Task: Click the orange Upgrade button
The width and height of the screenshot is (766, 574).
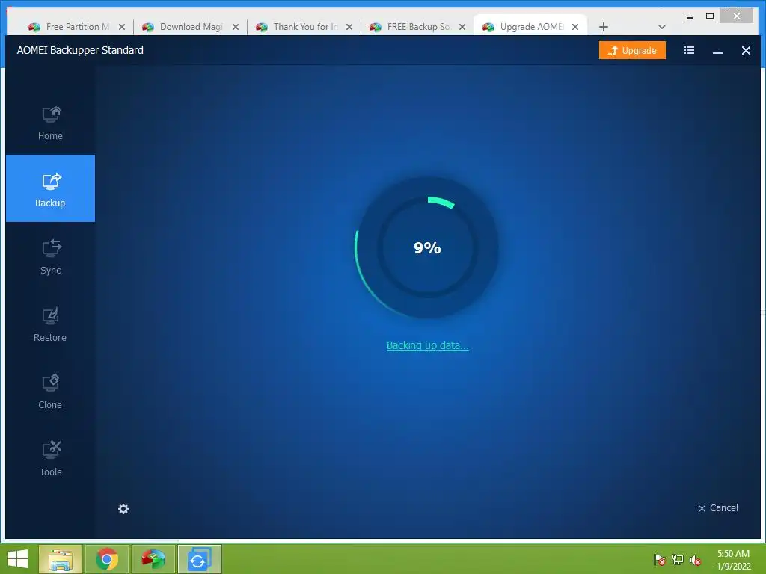Action: pos(632,50)
